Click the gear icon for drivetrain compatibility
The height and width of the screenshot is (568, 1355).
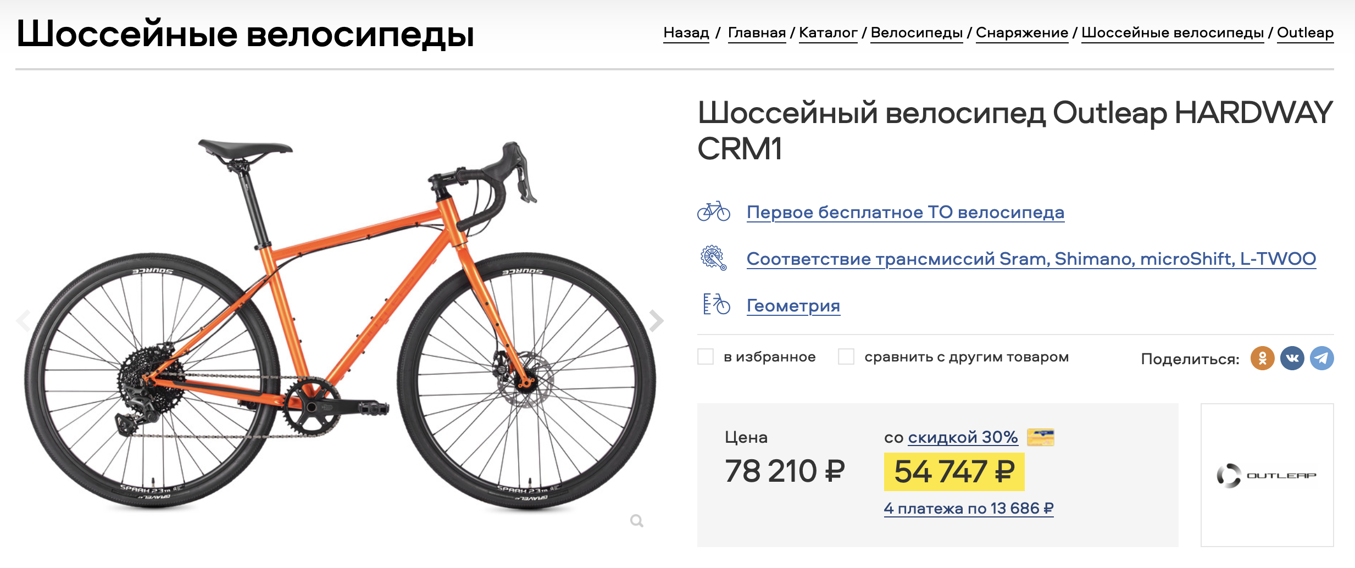pyautogui.click(x=713, y=258)
